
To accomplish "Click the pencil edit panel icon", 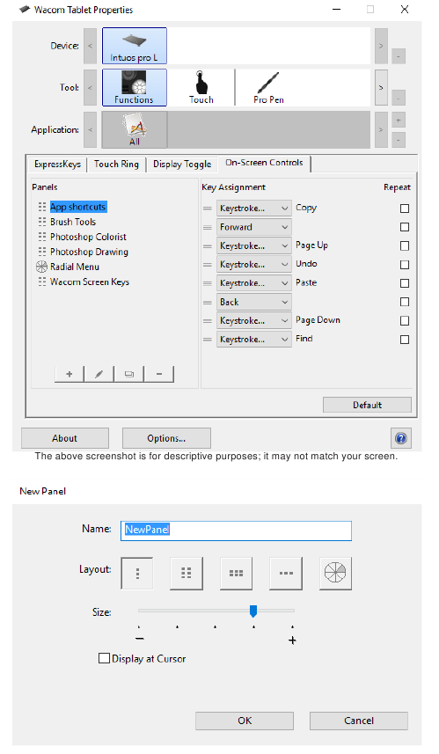I will pyautogui.click(x=99, y=374).
